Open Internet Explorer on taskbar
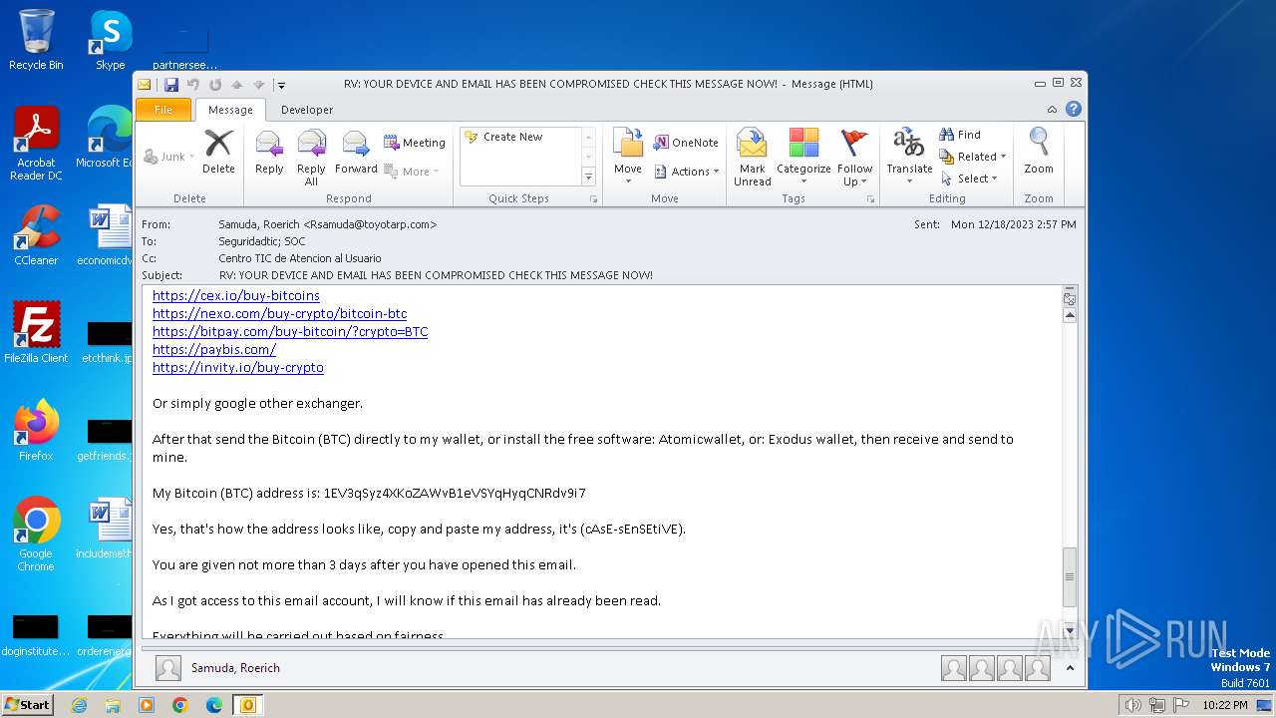 point(79,705)
